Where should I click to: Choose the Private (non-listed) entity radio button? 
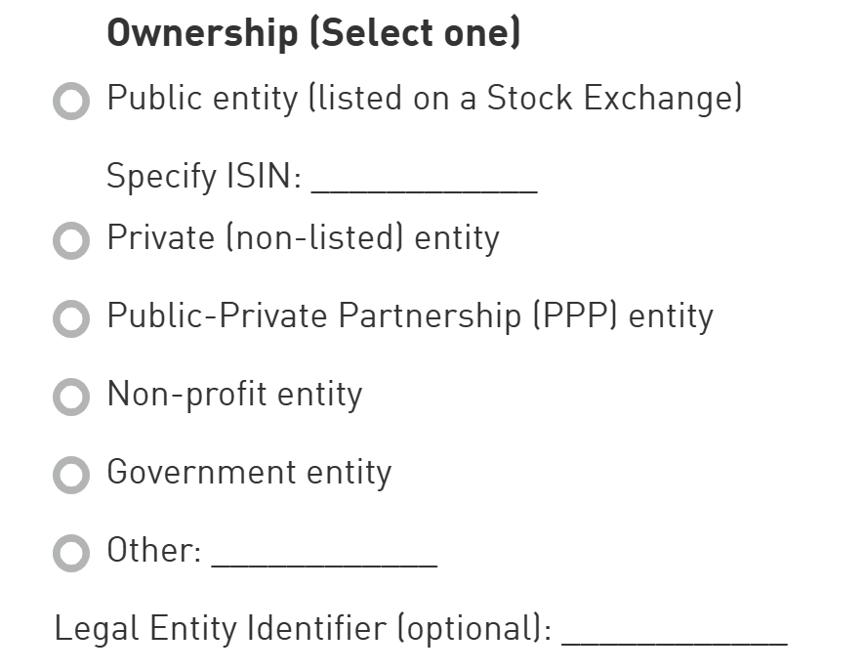[x=71, y=240]
